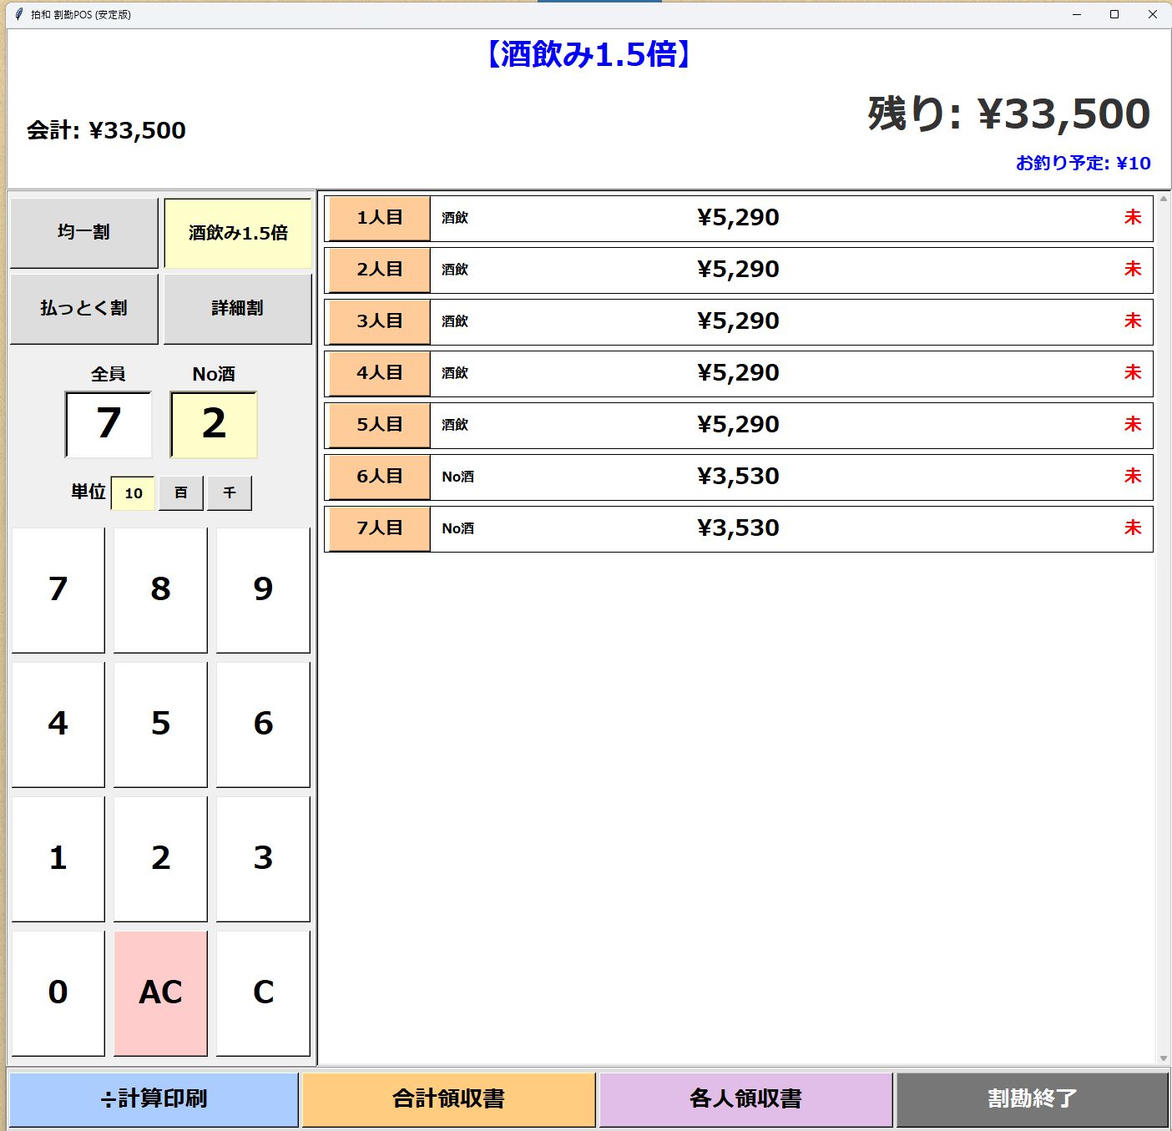Click the 全員 headcount field showing 7
Image resolution: width=1172 pixels, height=1131 pixels.
(x=109, y=424)
